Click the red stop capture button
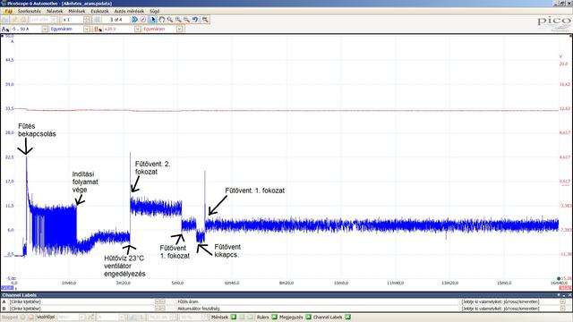The height and width of the screenshot is (322, 573). [31, 318]
